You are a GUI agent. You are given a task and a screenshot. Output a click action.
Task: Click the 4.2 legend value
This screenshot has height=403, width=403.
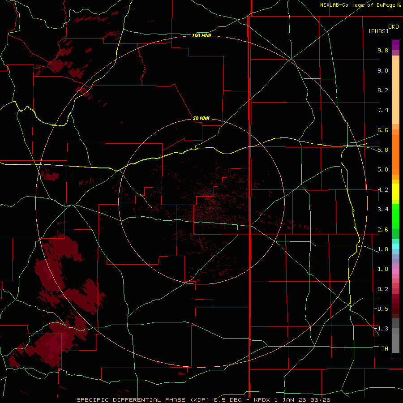(x=383, y=190)
